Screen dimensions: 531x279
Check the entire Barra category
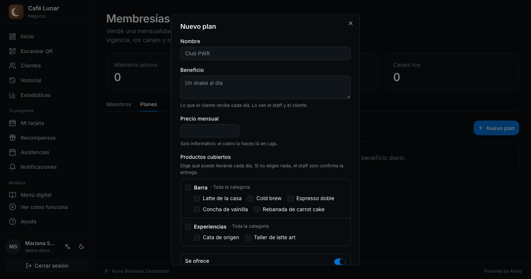[188, 188]
